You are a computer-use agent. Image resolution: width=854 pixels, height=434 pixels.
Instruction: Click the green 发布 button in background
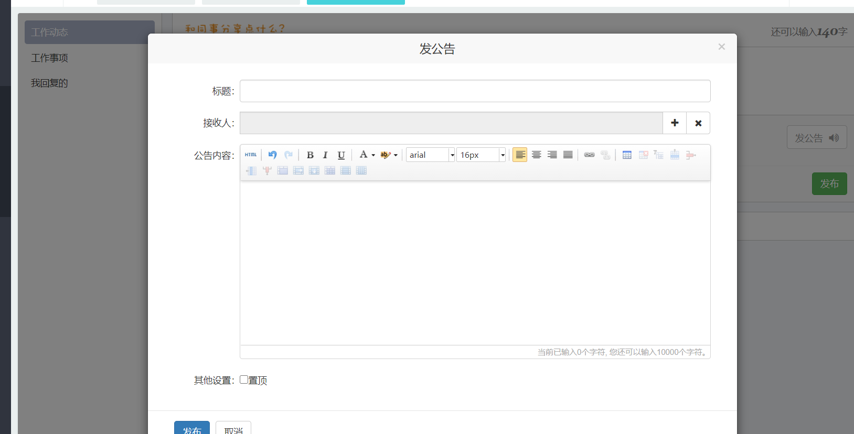(x=829, y=183)
